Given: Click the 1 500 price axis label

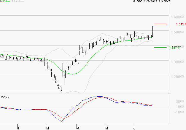Looking at the screenshot, I should [177, 32].
